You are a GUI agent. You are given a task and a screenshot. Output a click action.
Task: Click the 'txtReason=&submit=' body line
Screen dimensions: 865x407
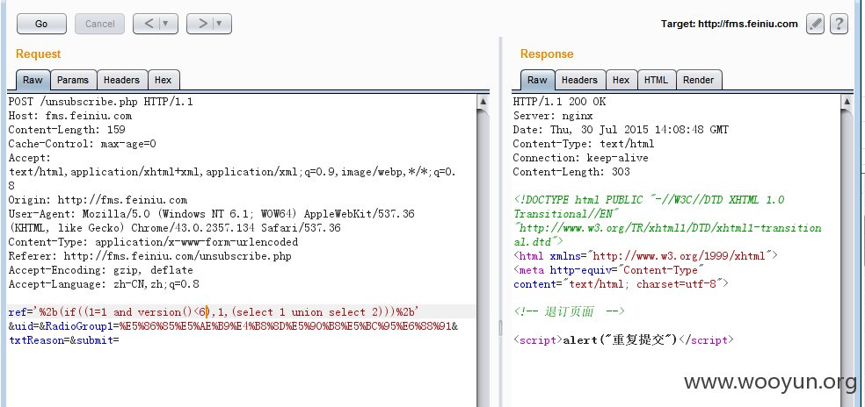pyautogui.click(x=64, y=339)
